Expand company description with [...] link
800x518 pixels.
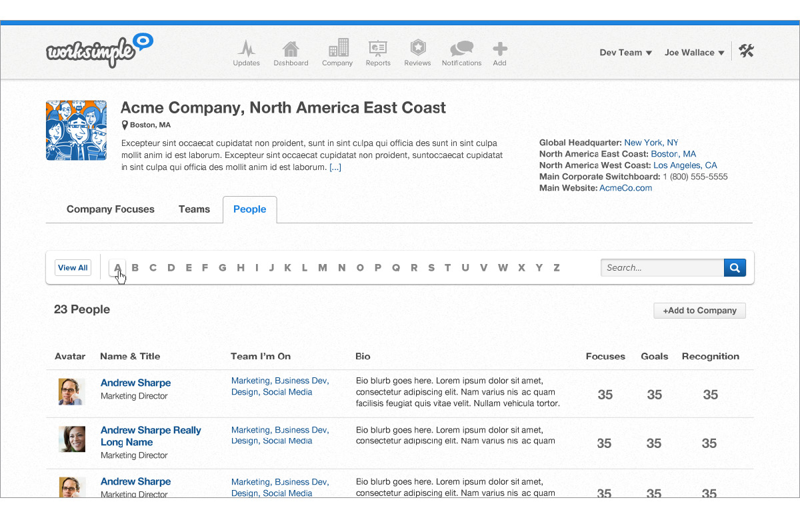coord(335,167)
